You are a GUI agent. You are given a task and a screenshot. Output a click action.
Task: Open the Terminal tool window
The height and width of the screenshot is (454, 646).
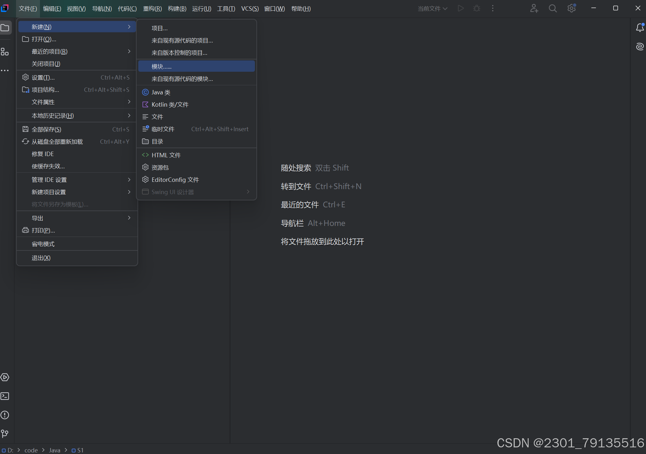(x=5, y=396)
